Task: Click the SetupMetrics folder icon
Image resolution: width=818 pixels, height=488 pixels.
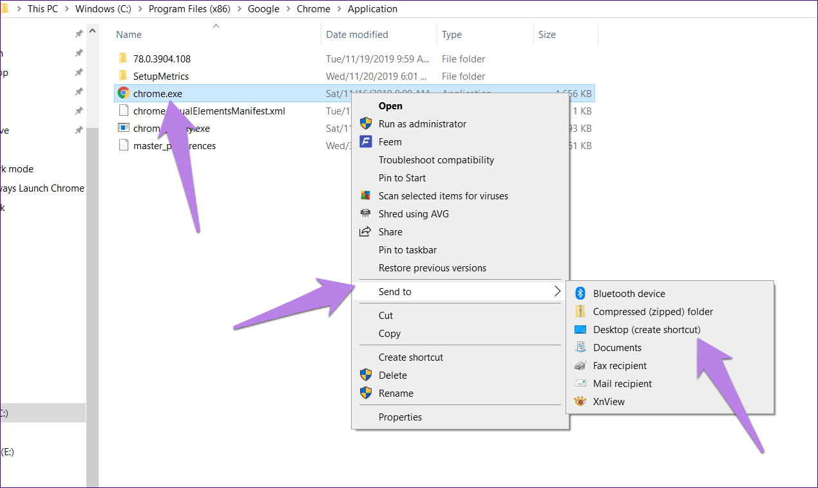Action: [x=124, y=76]
